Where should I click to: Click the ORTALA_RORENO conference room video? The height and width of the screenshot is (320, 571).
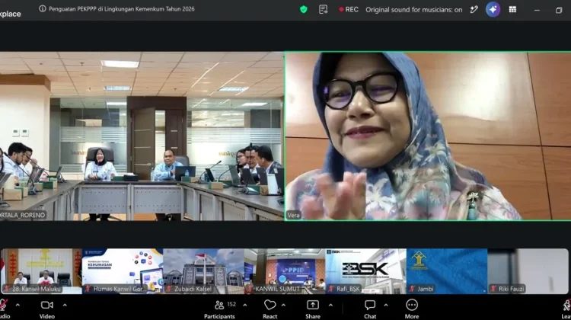[x=142, y=136]
